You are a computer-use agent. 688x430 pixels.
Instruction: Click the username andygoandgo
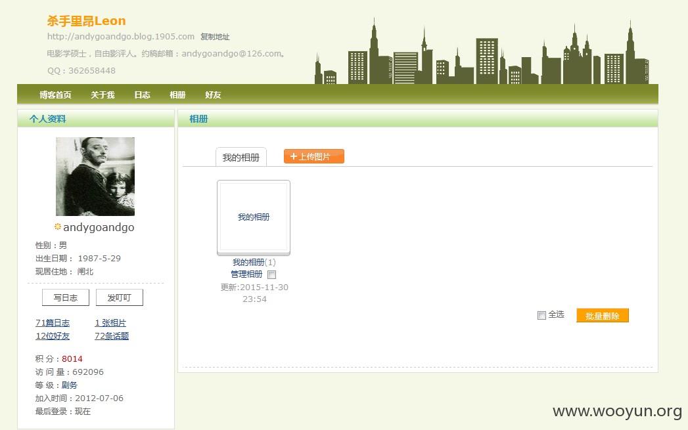pyautogui.click(x=99, y=227)
